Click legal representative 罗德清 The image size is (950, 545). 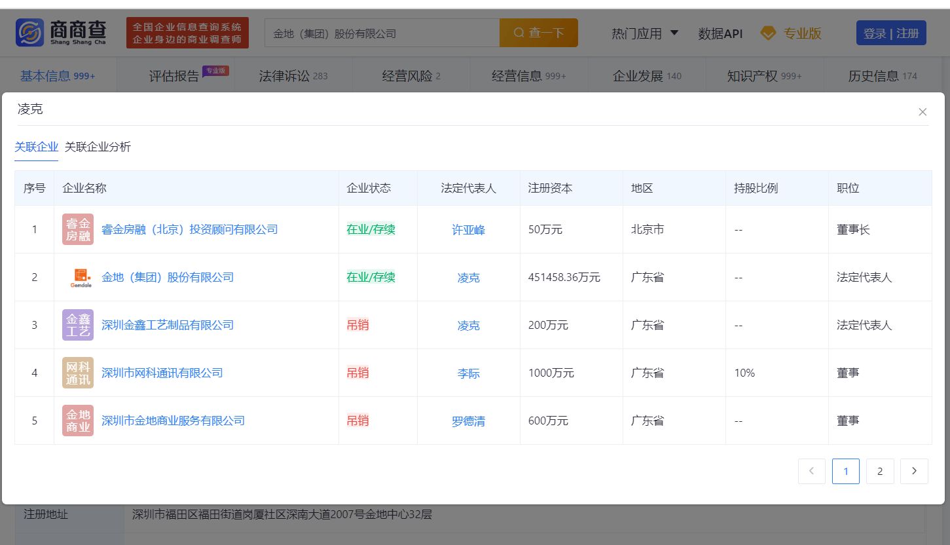pos(469,421)
